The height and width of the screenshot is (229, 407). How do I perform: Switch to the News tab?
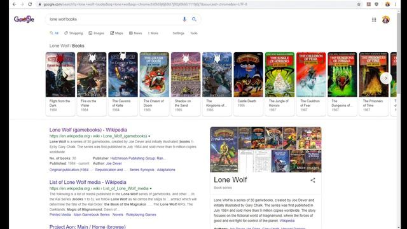[135, 33]
